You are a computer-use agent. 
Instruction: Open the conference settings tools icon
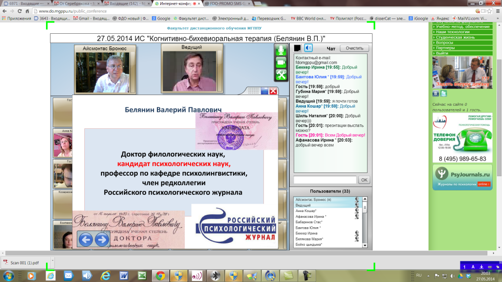[x=281, y=74]
